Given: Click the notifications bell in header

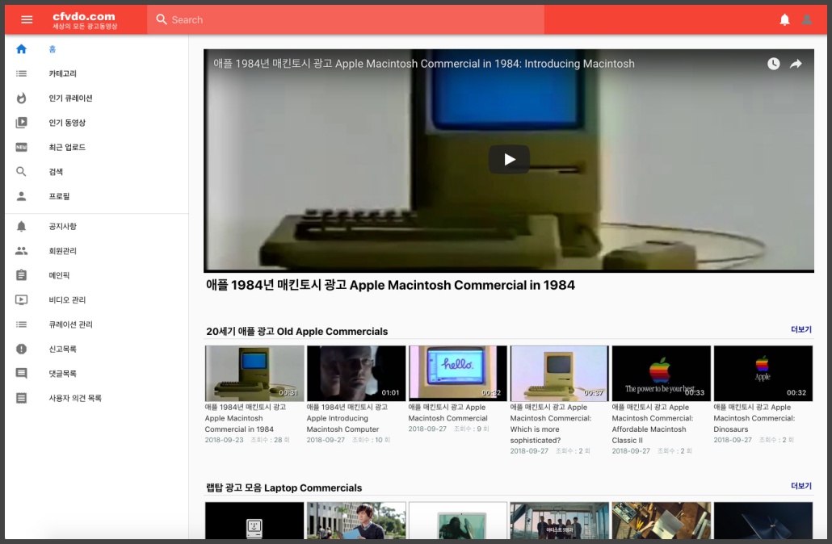Looking at the screenshot, I should click(784, 19).
